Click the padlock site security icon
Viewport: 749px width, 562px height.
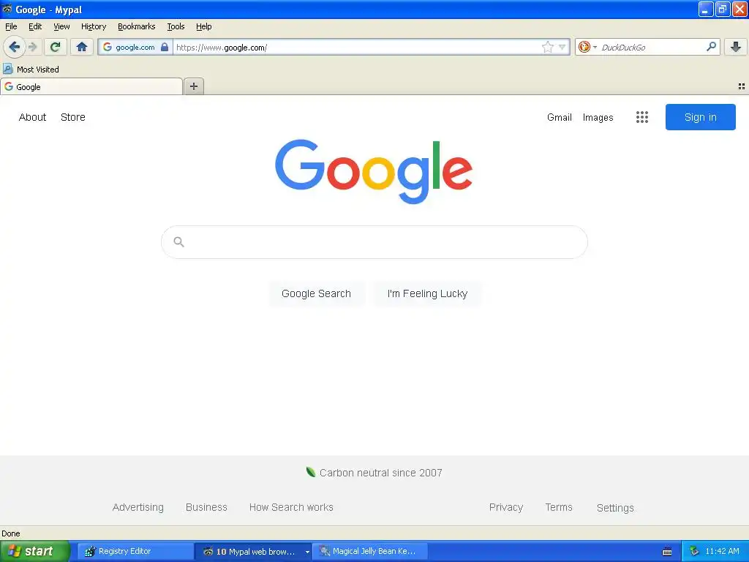tap(165, 47)
